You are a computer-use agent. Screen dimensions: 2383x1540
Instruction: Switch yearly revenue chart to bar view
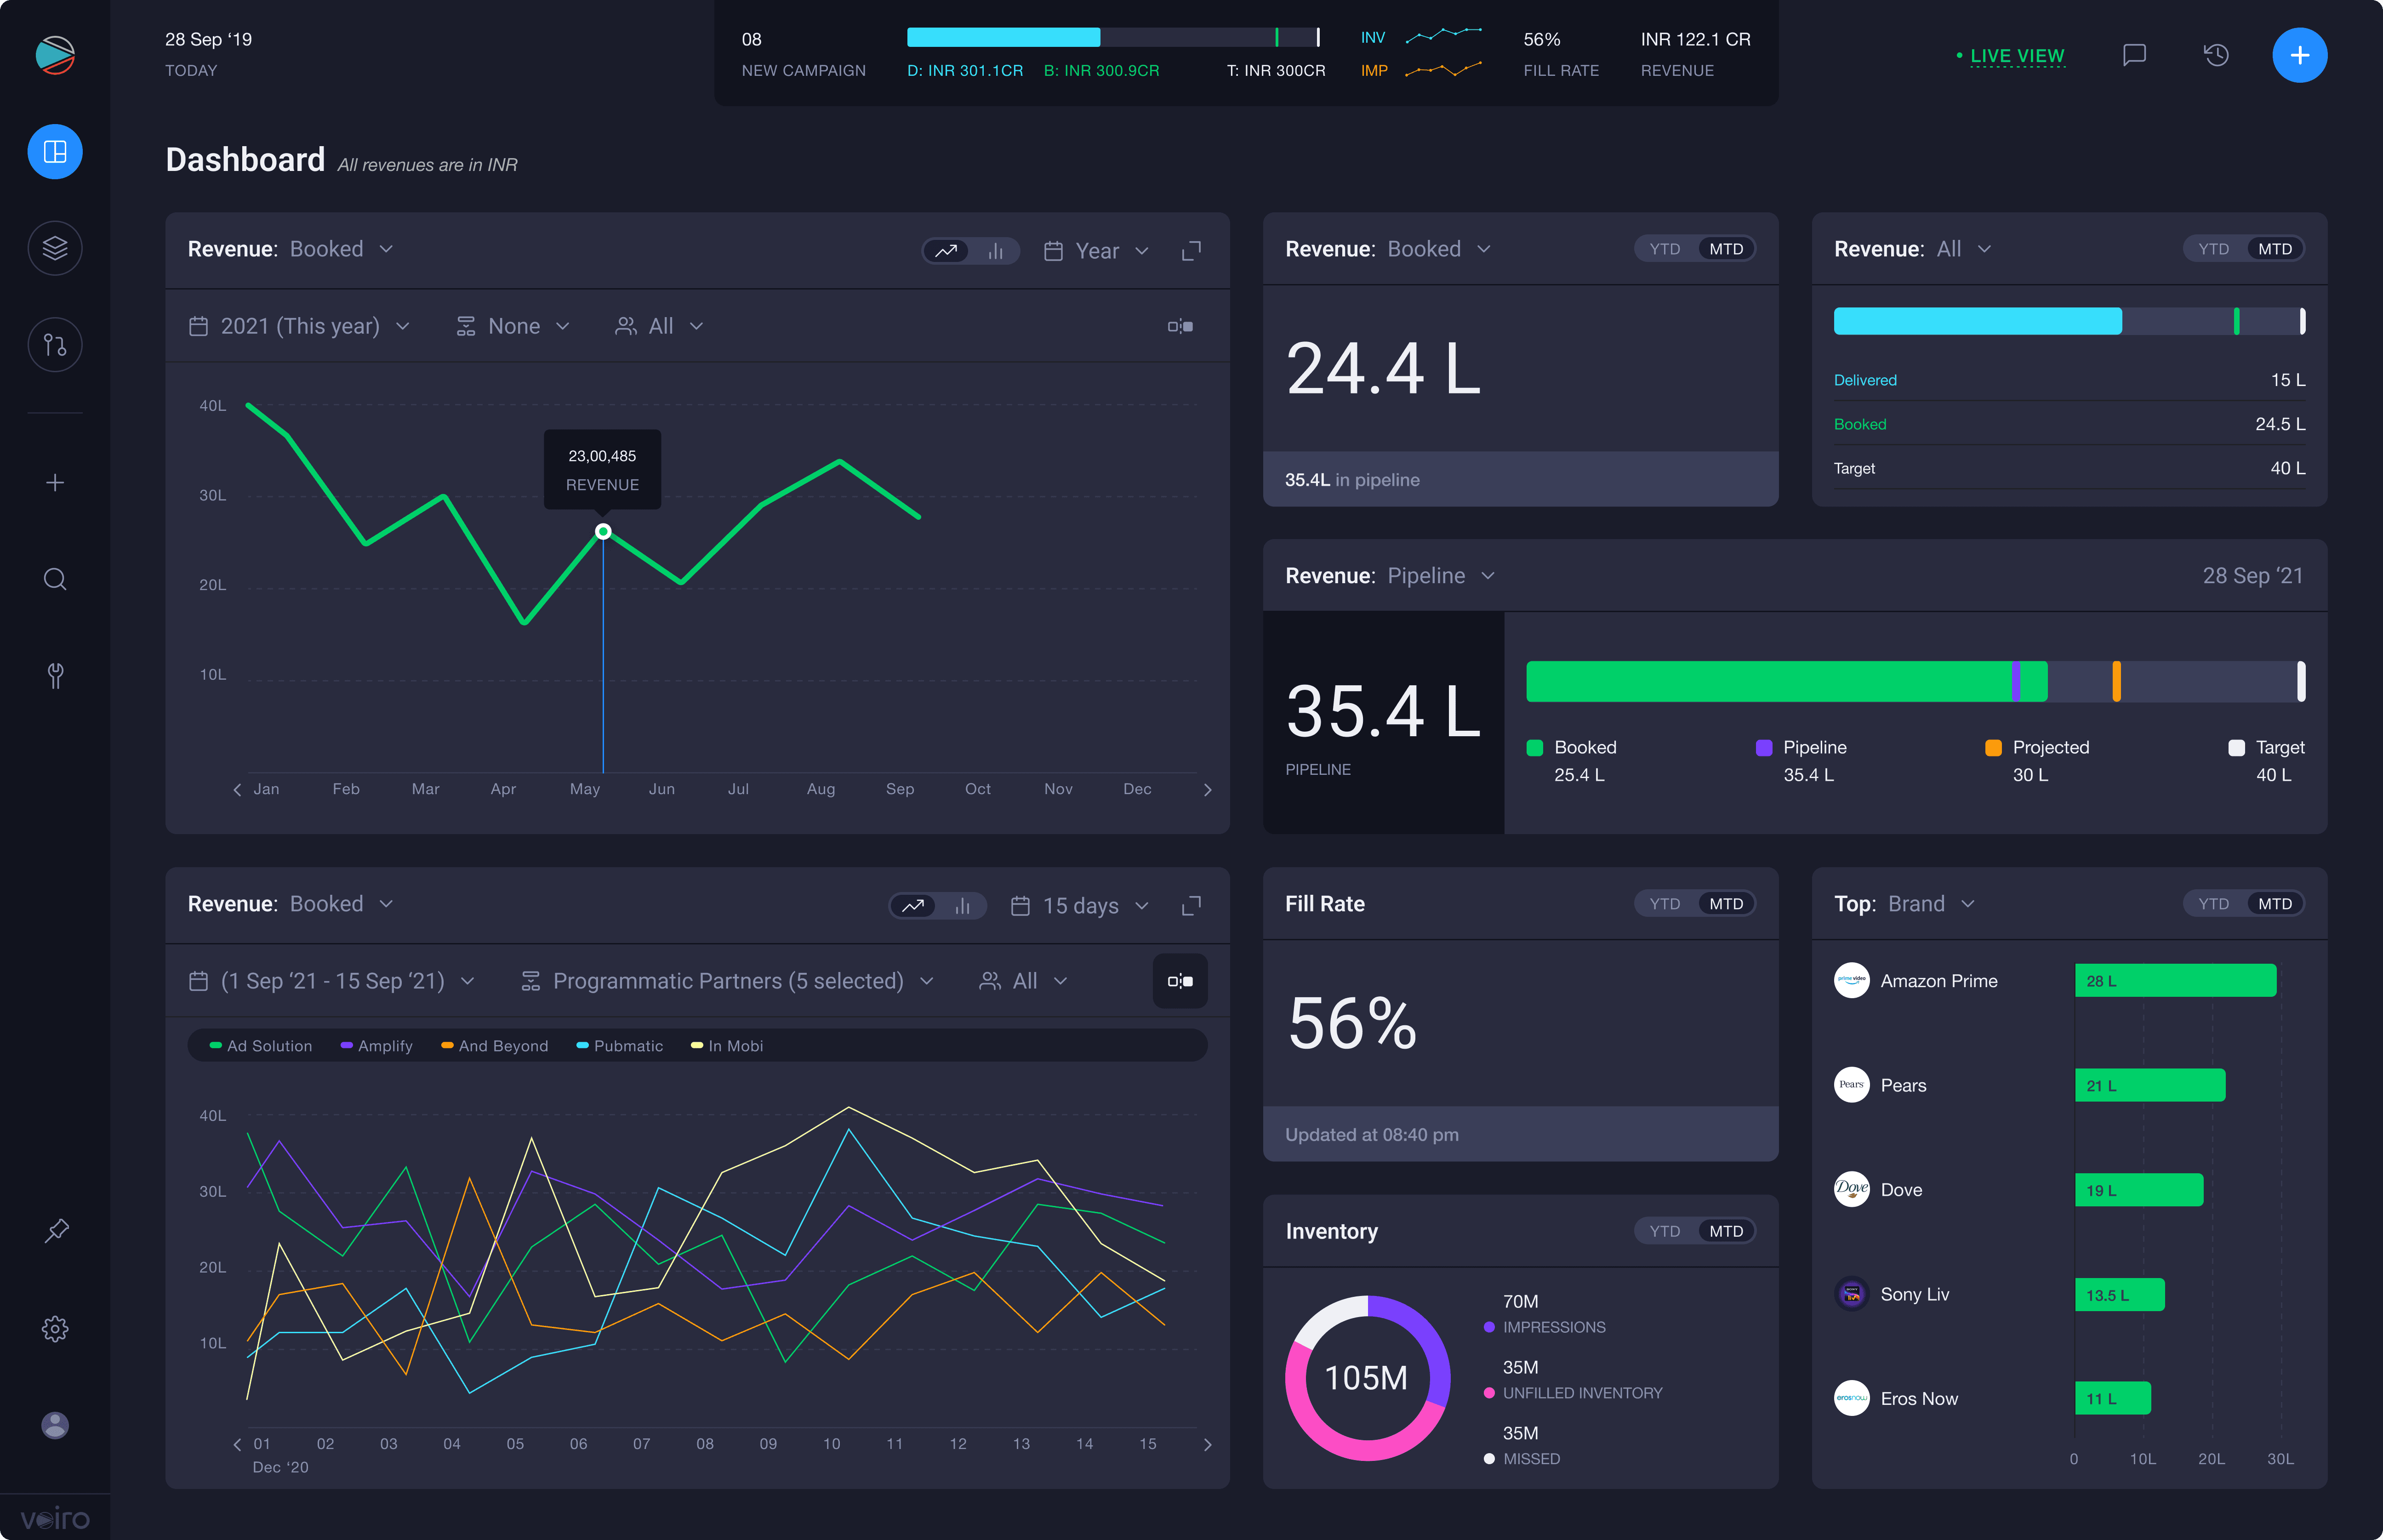pyautogui.click(x=995, y=251)
